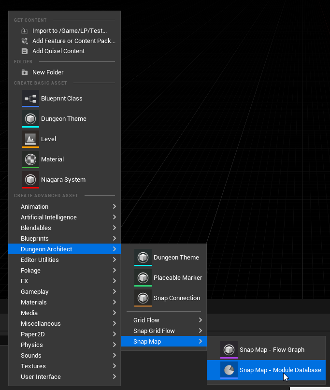The image size is (330, 390).
Task: Open the Snap Map submenu entry
Action: point(164,341)
